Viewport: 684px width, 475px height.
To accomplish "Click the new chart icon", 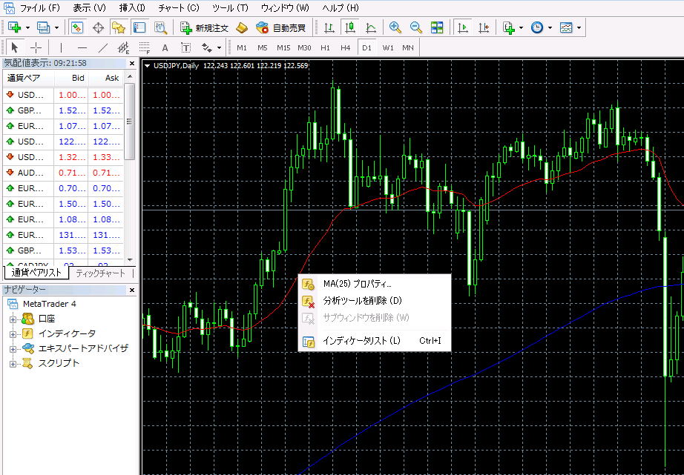I will 14,27.
